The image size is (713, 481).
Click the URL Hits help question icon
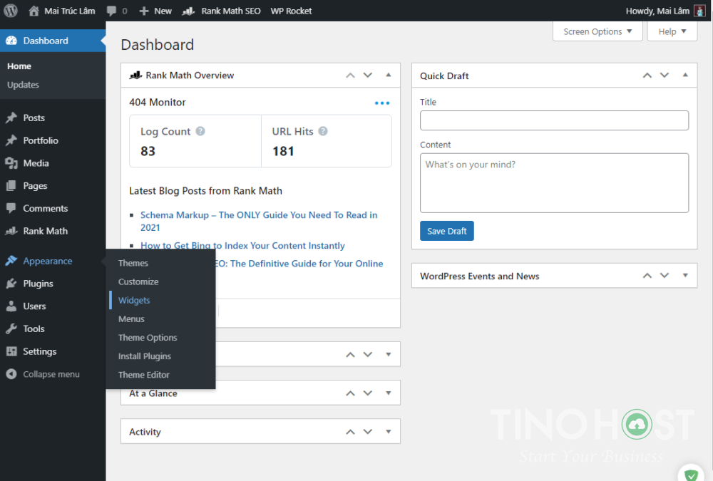click(x=323, y=131)
